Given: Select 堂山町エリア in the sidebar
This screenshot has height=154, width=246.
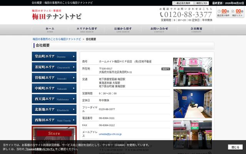Looking at the screenshot, I should click(x=54, y=57).
